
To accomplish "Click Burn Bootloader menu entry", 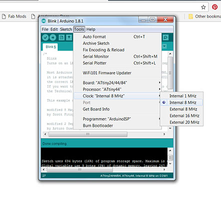I will [117, 125].
